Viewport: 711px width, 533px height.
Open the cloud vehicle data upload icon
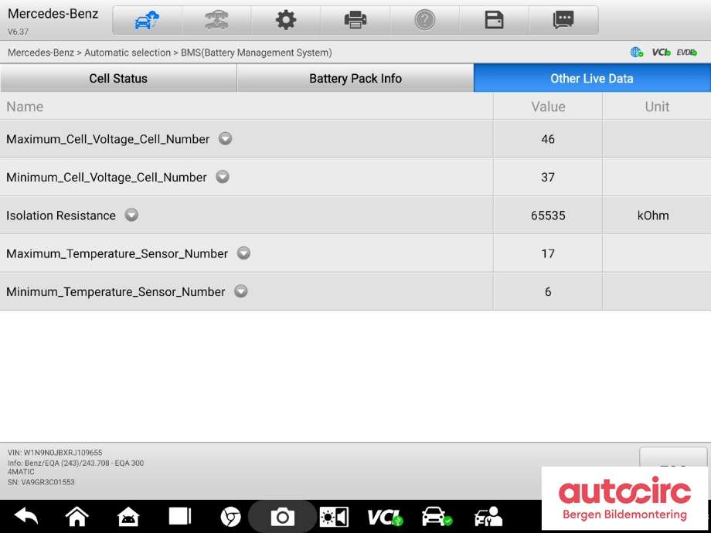pos(147,20)
